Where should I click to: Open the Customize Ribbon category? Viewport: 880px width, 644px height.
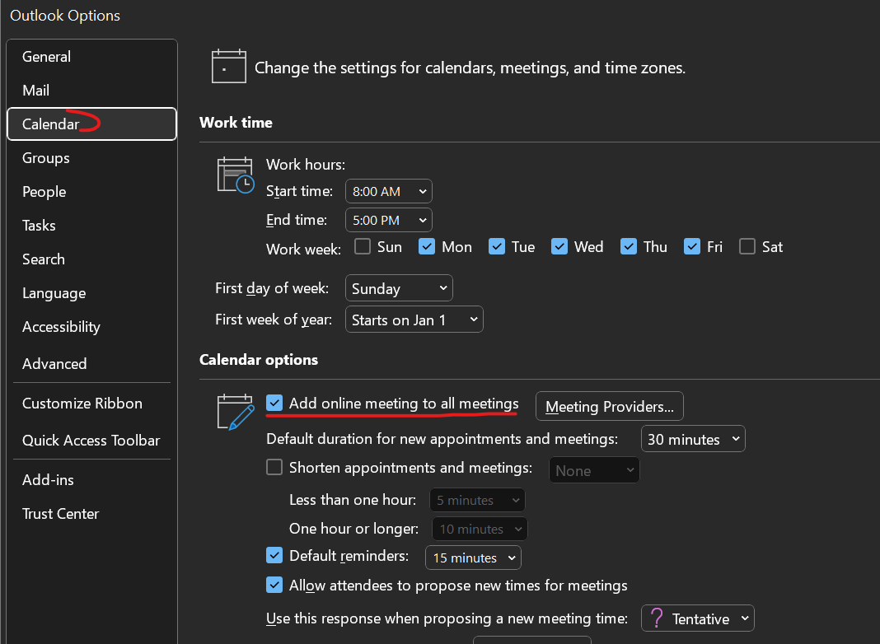91,404
